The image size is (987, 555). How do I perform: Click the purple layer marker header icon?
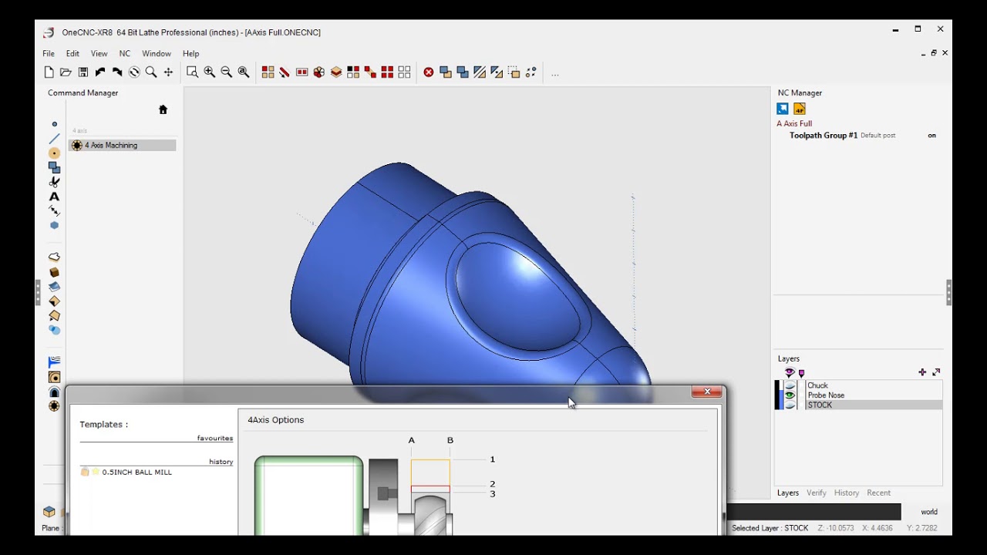(801, 373)
